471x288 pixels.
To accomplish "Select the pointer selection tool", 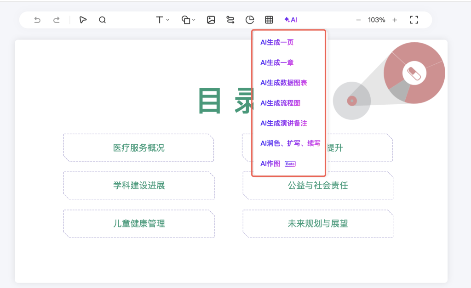I will click(x=83, y=20).
